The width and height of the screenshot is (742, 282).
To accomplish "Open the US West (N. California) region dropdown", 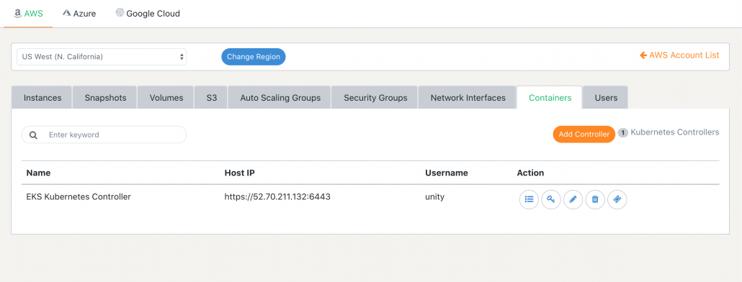I will click(102, 57).
